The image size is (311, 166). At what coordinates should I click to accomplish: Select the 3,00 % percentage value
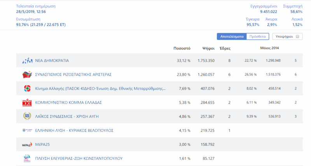click(x=185, y=144)
